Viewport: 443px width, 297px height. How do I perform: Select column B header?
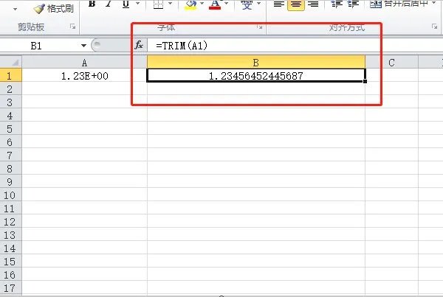point(256,62)
